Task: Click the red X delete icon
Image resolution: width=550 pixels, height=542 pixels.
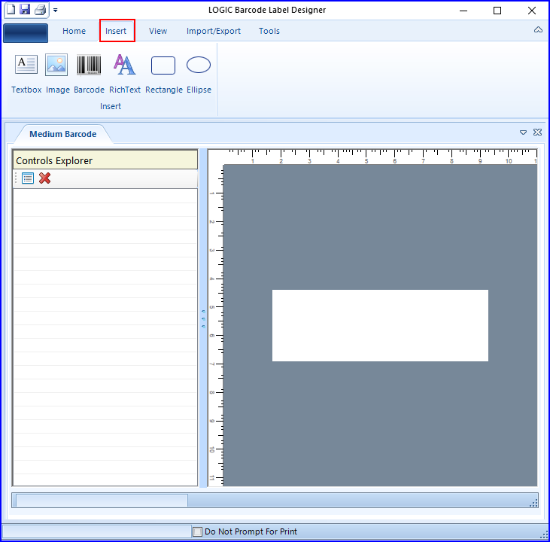Action: click(x=44, y=178)
